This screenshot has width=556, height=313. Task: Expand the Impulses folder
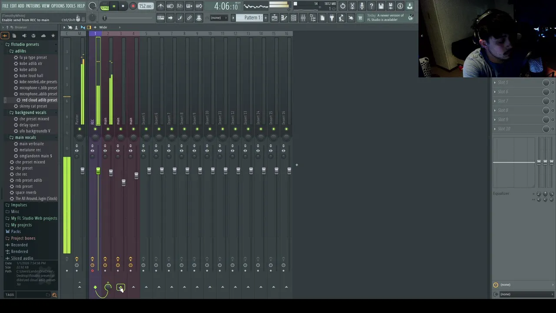[x=19, y=205]
